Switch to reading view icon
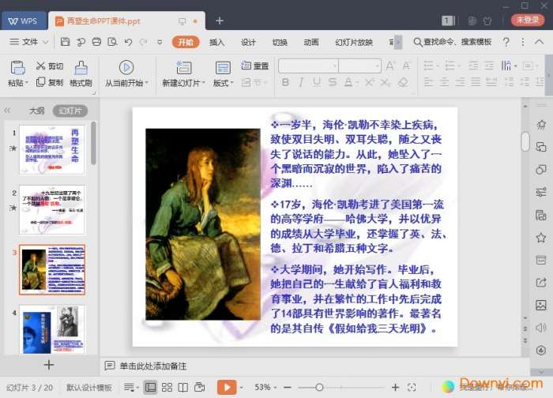 pyautogui.click(x=182, y=387)
